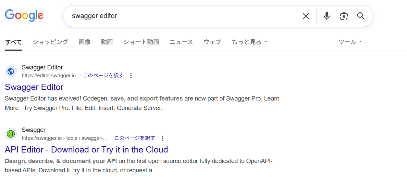Open Google Lens image search icon
The image size is (407, 186).
point(344,16)
